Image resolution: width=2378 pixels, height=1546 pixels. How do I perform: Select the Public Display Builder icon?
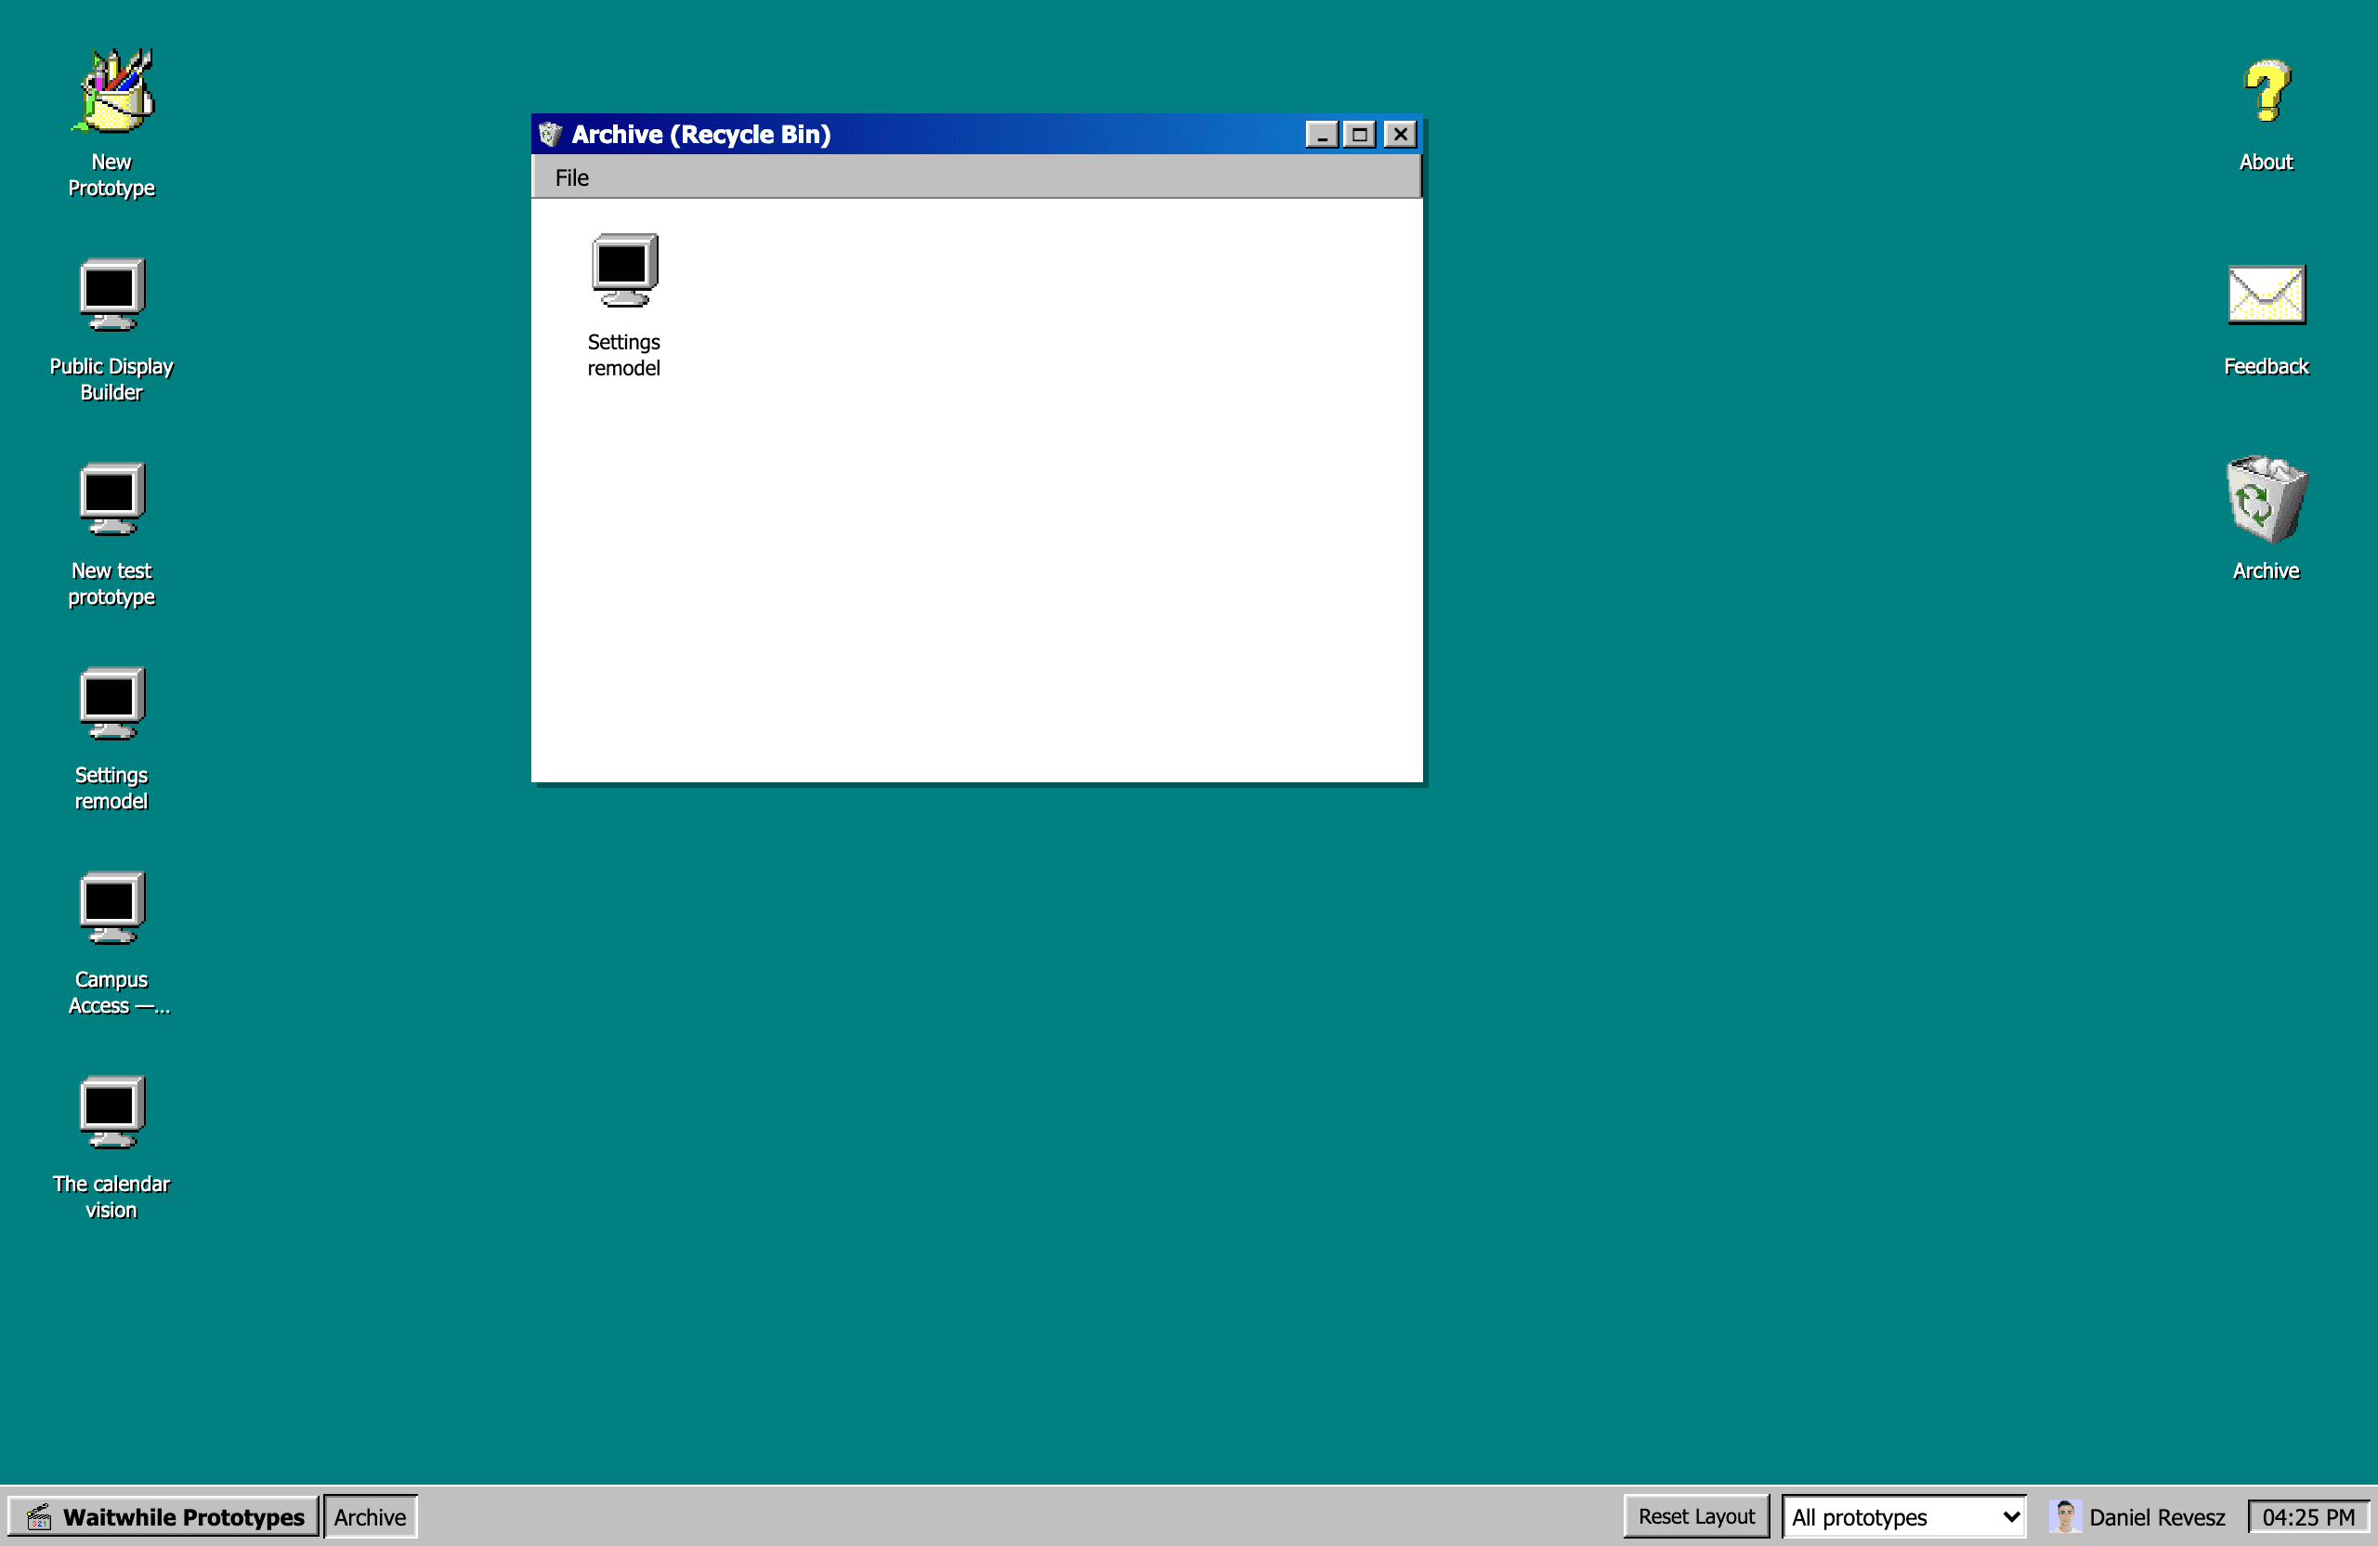[x=111, y=330]
